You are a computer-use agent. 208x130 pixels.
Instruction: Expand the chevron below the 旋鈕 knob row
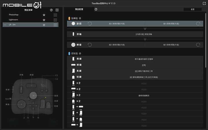point(145,29)
